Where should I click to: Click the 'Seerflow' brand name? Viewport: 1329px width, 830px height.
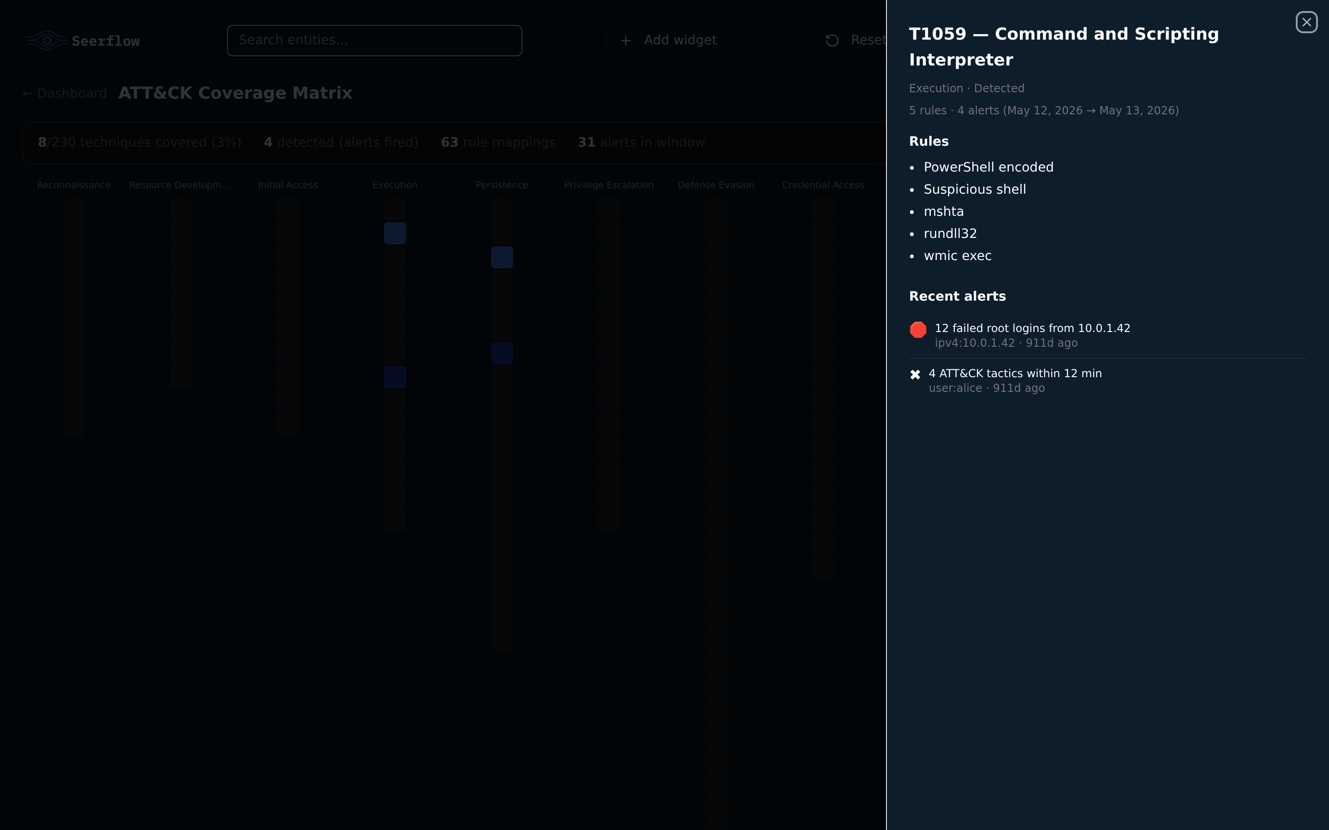click(106, 41)
